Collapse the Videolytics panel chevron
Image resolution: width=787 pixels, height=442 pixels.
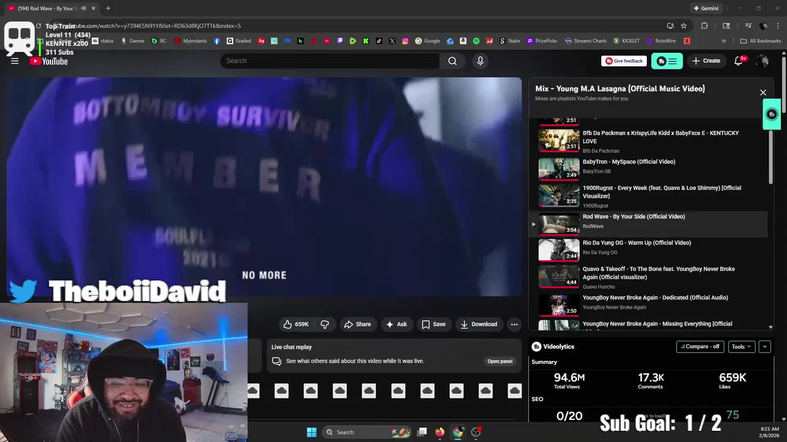coord(765,346)
